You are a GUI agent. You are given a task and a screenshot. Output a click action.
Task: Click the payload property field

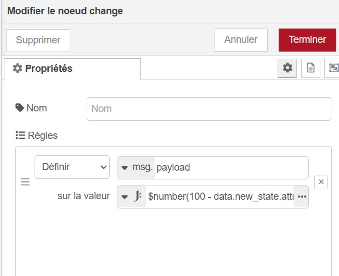pos(231,168)
